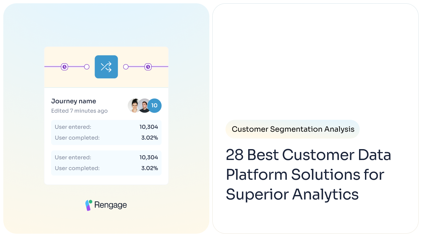Screen dimensions: 422x237
Task: Click the Customer Segmentation Analysis tag
Action: pos(293,129)
